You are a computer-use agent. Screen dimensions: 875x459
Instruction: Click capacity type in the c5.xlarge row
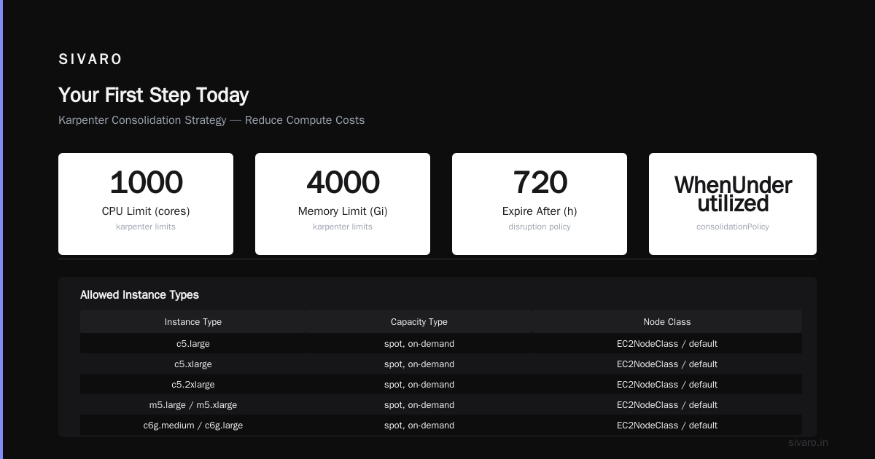coord(419,364)
